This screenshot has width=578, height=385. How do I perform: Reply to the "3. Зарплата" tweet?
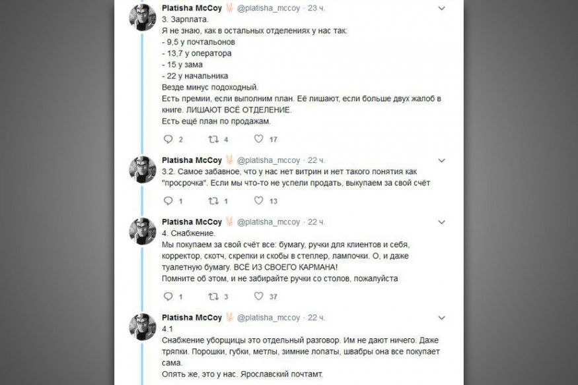pos(168,139)
